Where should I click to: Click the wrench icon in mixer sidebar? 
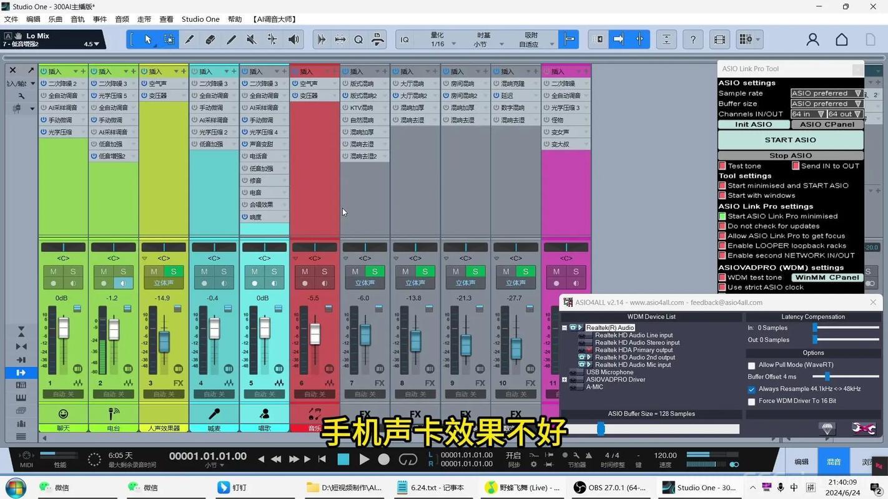point(21,96)
